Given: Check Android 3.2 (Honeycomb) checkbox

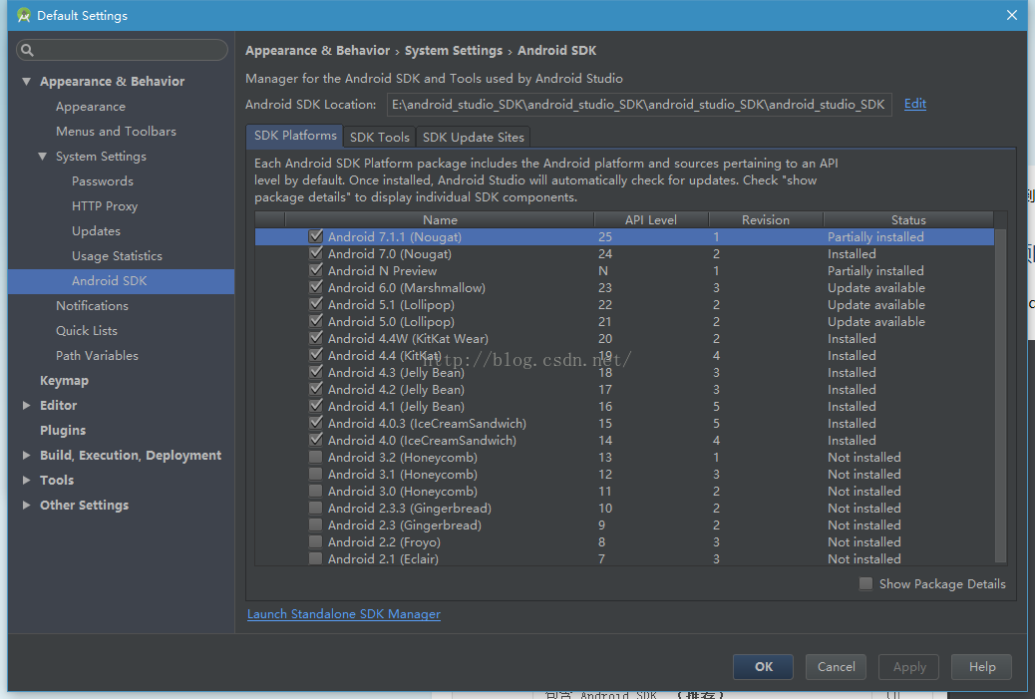Looking at the screenshot, I should tap(315, 457).
